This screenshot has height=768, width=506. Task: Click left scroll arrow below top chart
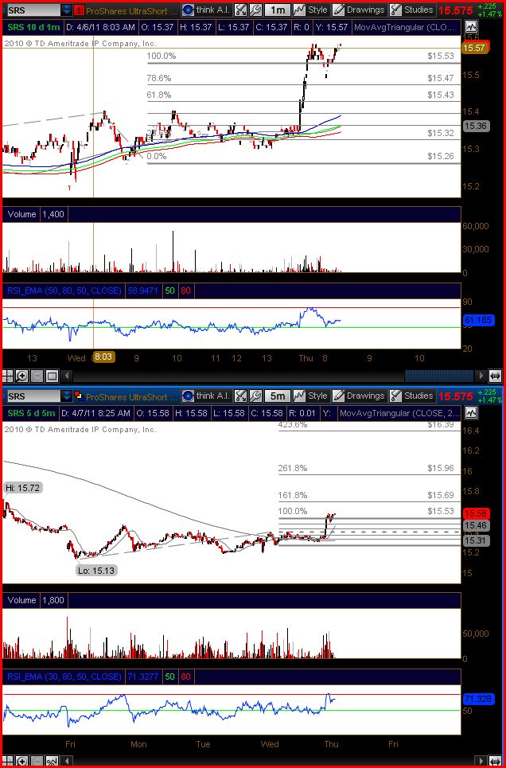(x=68, y=376)
